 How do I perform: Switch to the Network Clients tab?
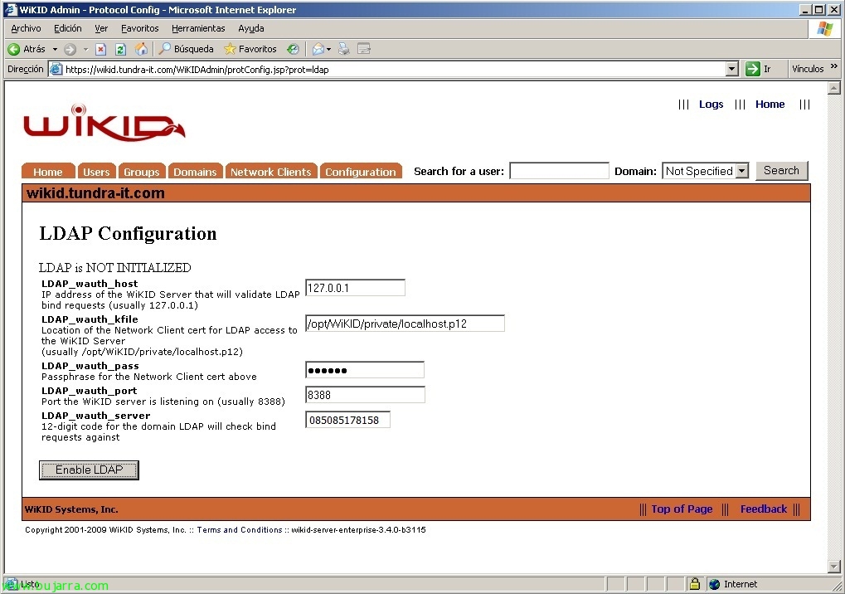(270, 172)
